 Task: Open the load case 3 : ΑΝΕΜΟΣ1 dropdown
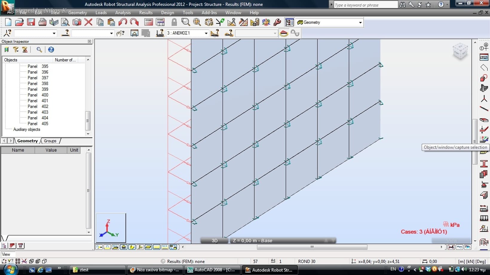point(206,33)
